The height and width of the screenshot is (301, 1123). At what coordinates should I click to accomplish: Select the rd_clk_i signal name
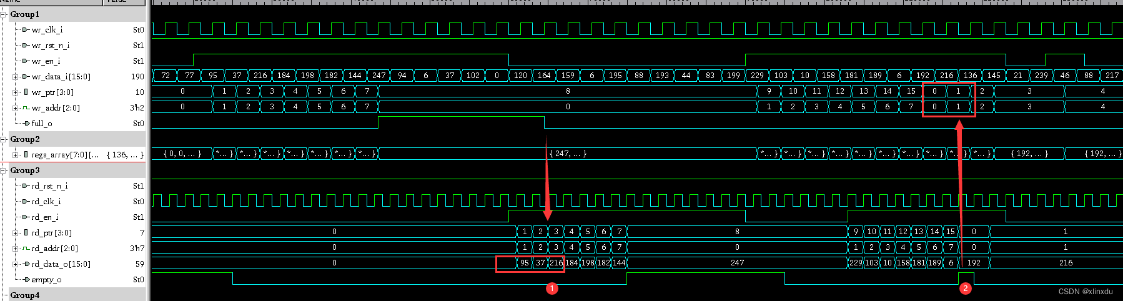pos(46,201)
